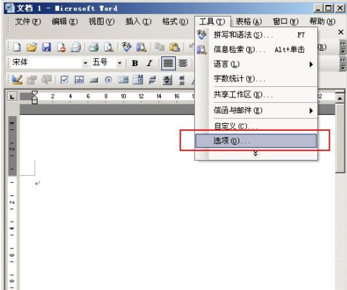Close the document with X under title bar
Screen dimensions: 347x290
(x=341, y=32)
